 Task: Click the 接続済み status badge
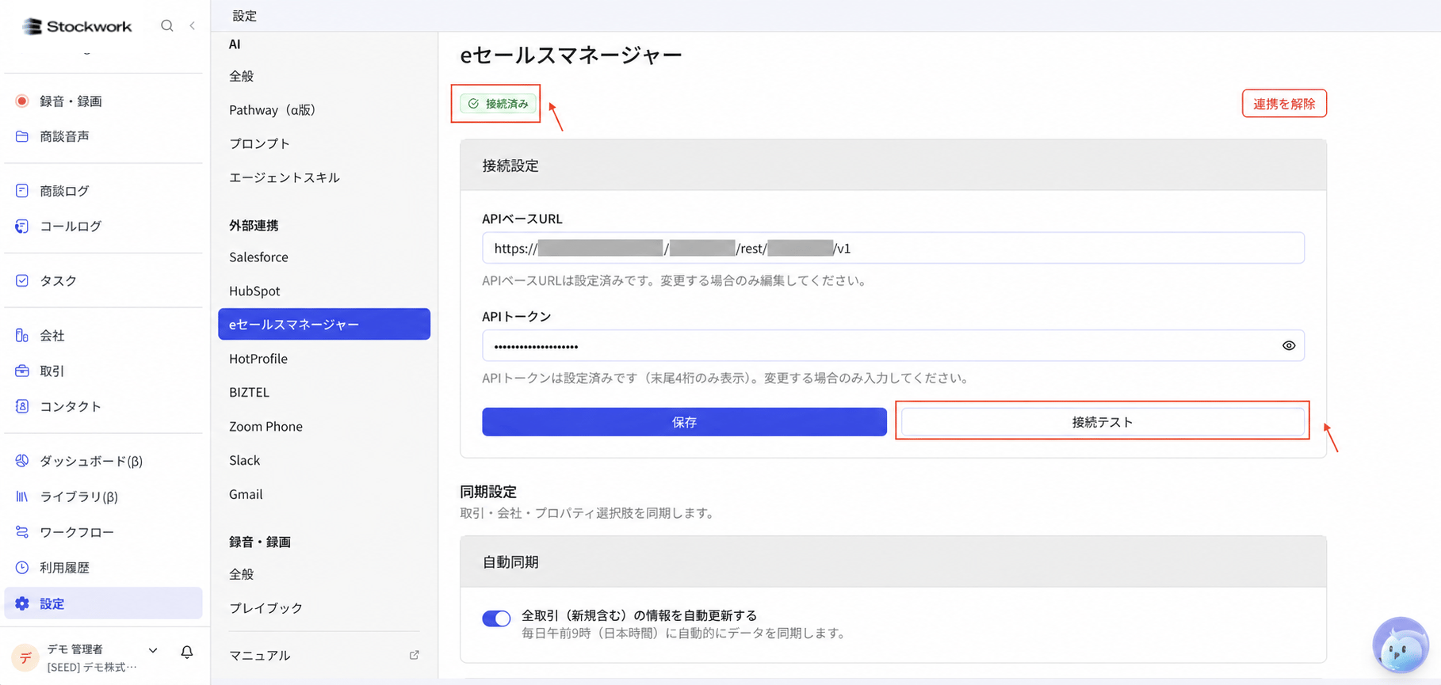[x=499, y=104]
